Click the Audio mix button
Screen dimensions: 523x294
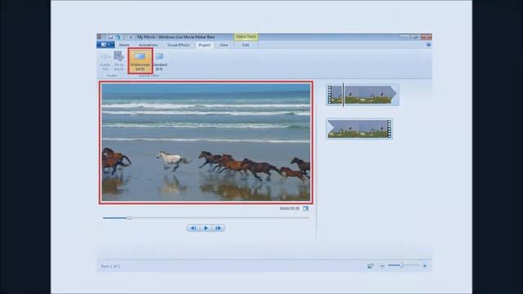pyautogui.click(x=105, y=61)
